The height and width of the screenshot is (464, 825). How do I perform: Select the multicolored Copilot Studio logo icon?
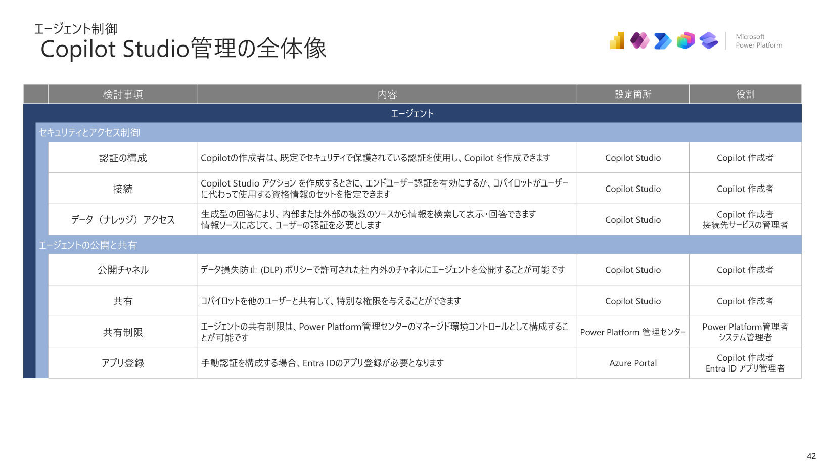click(686, 40)
